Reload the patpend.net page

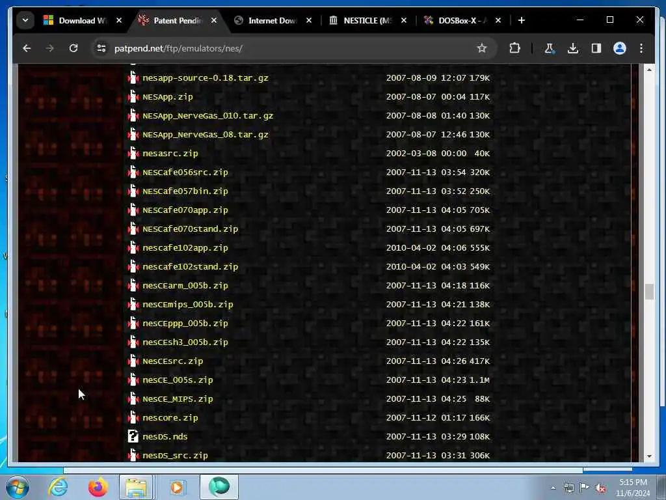click(x=73, y=48)
